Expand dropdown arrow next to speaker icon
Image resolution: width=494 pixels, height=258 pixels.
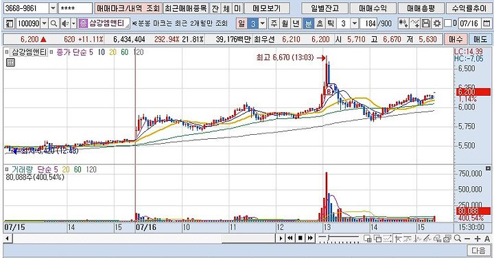point(73,23)
